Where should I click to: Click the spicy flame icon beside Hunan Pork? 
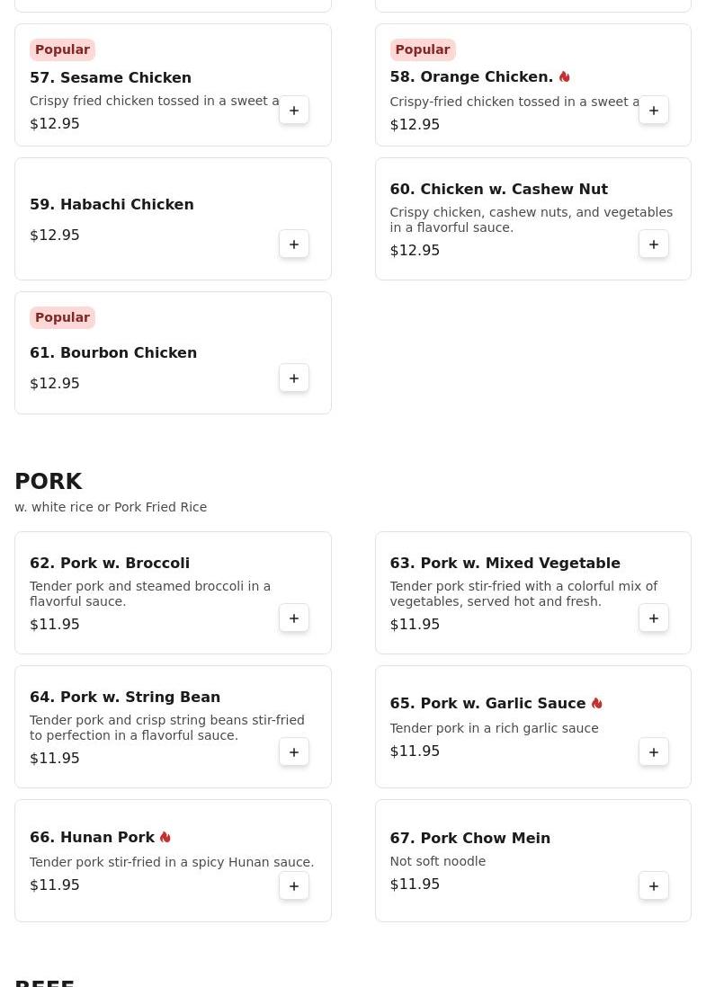tap(165, 837)
